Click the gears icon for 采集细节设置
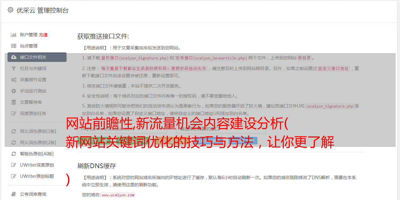The height and width of the screenshot is (200, 400). pyautogui.click(x=14, y=80)
